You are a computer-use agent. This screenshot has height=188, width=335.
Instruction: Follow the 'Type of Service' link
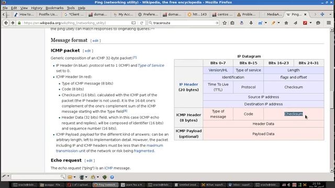click(x=151, y=65)
